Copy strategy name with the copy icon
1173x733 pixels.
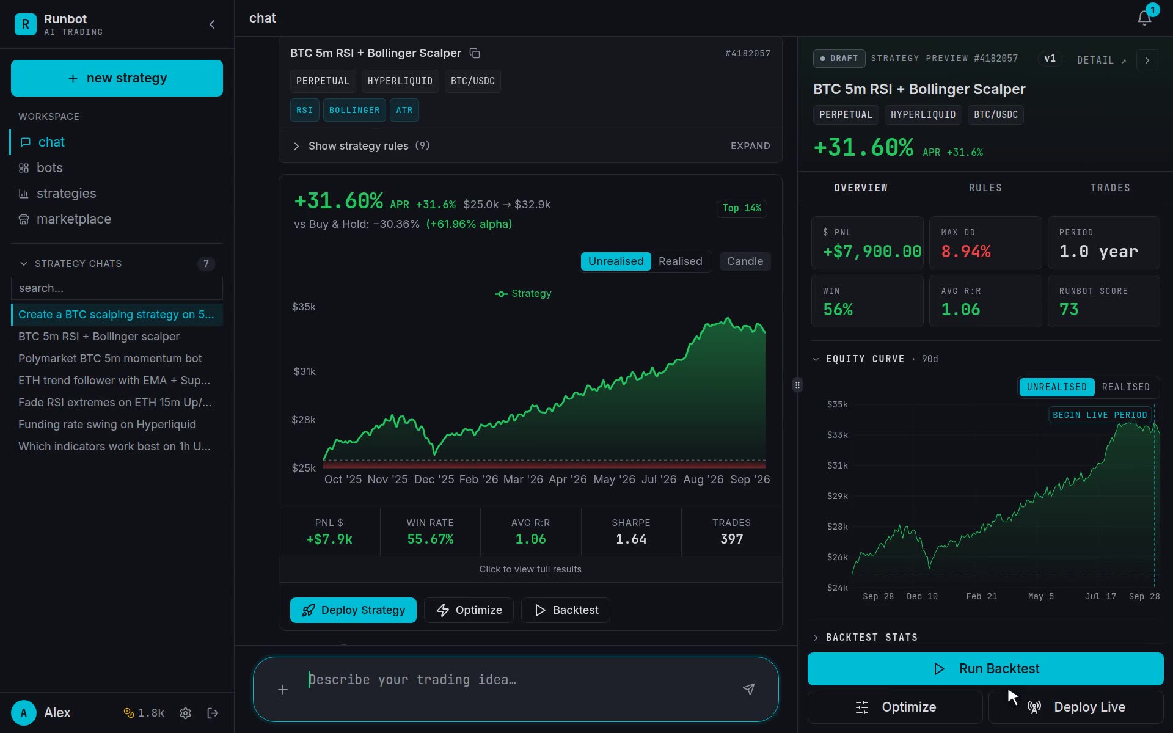click(475, 53)
